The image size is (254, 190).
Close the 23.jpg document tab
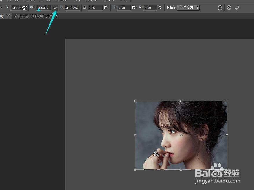click(x=56, y=16)
